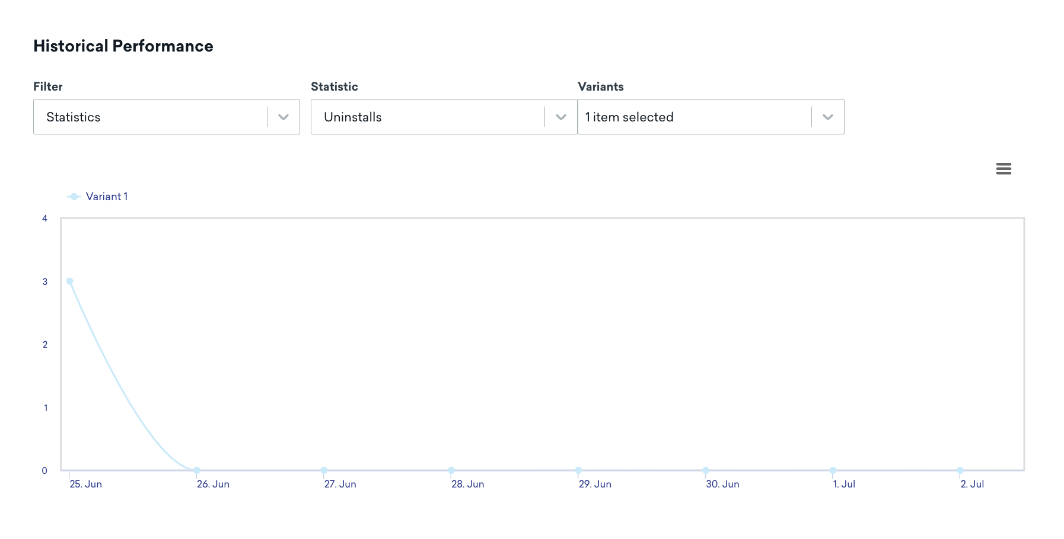Click the 'Filter' field label
Screen dimensions: 1064x539
(48, 86)
